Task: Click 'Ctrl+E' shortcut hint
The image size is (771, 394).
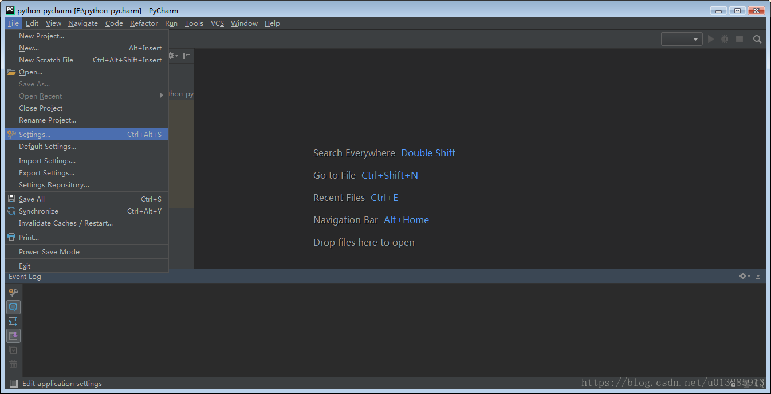Action: point(384,198)
